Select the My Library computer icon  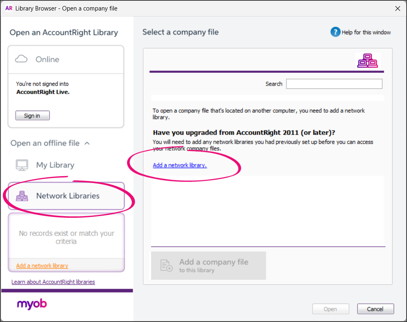[22, 164]
